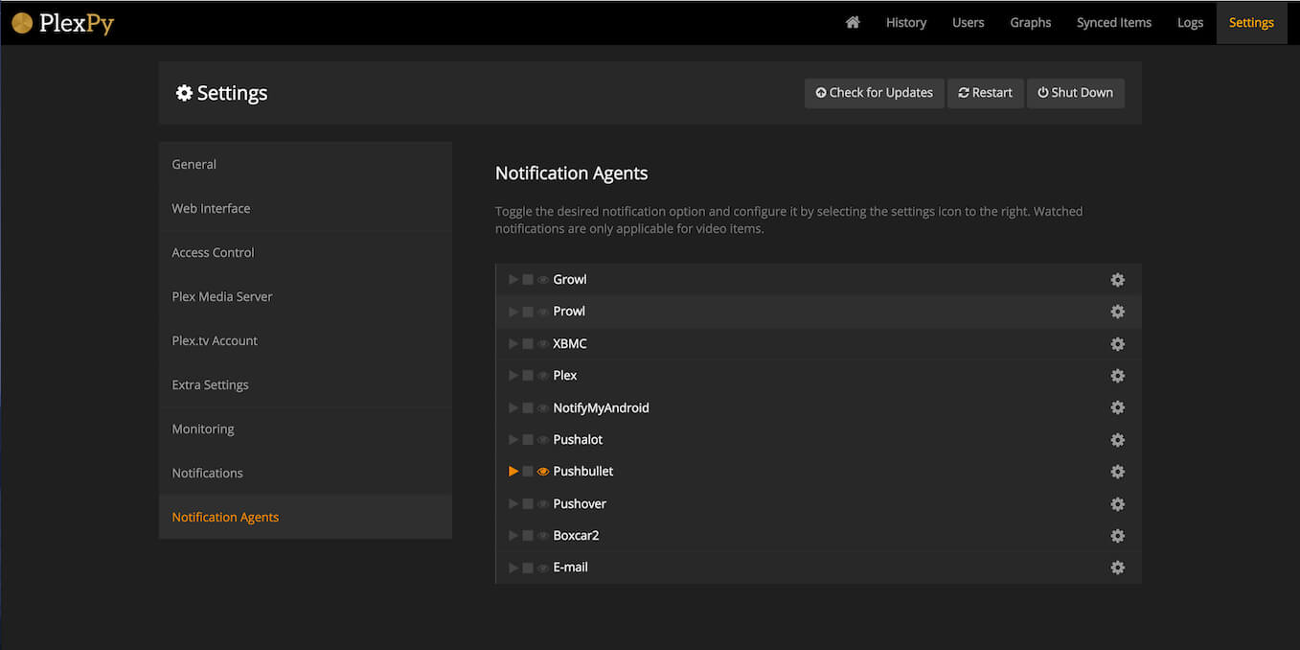The height and width of the screenshot is (650, 1300).
Task: Click Check for Updates button
Action: point(874,93)
